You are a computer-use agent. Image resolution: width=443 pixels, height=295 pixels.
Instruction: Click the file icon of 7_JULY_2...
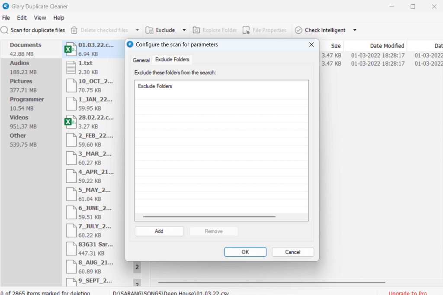(71, 230)
